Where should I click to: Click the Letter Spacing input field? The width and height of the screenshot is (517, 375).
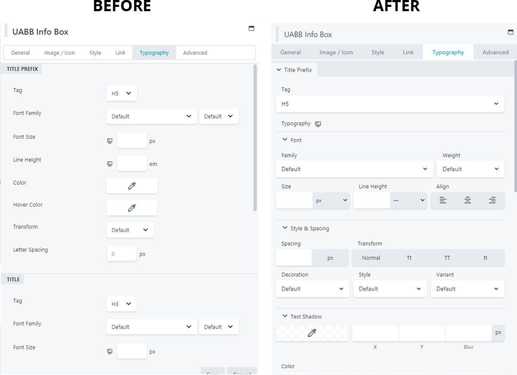[x=121, y=254]
